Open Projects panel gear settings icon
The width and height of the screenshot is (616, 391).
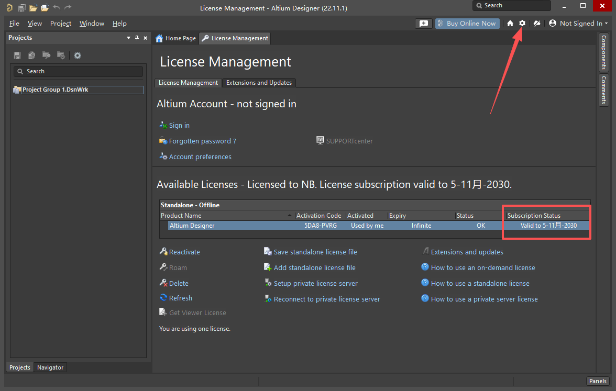78,55
